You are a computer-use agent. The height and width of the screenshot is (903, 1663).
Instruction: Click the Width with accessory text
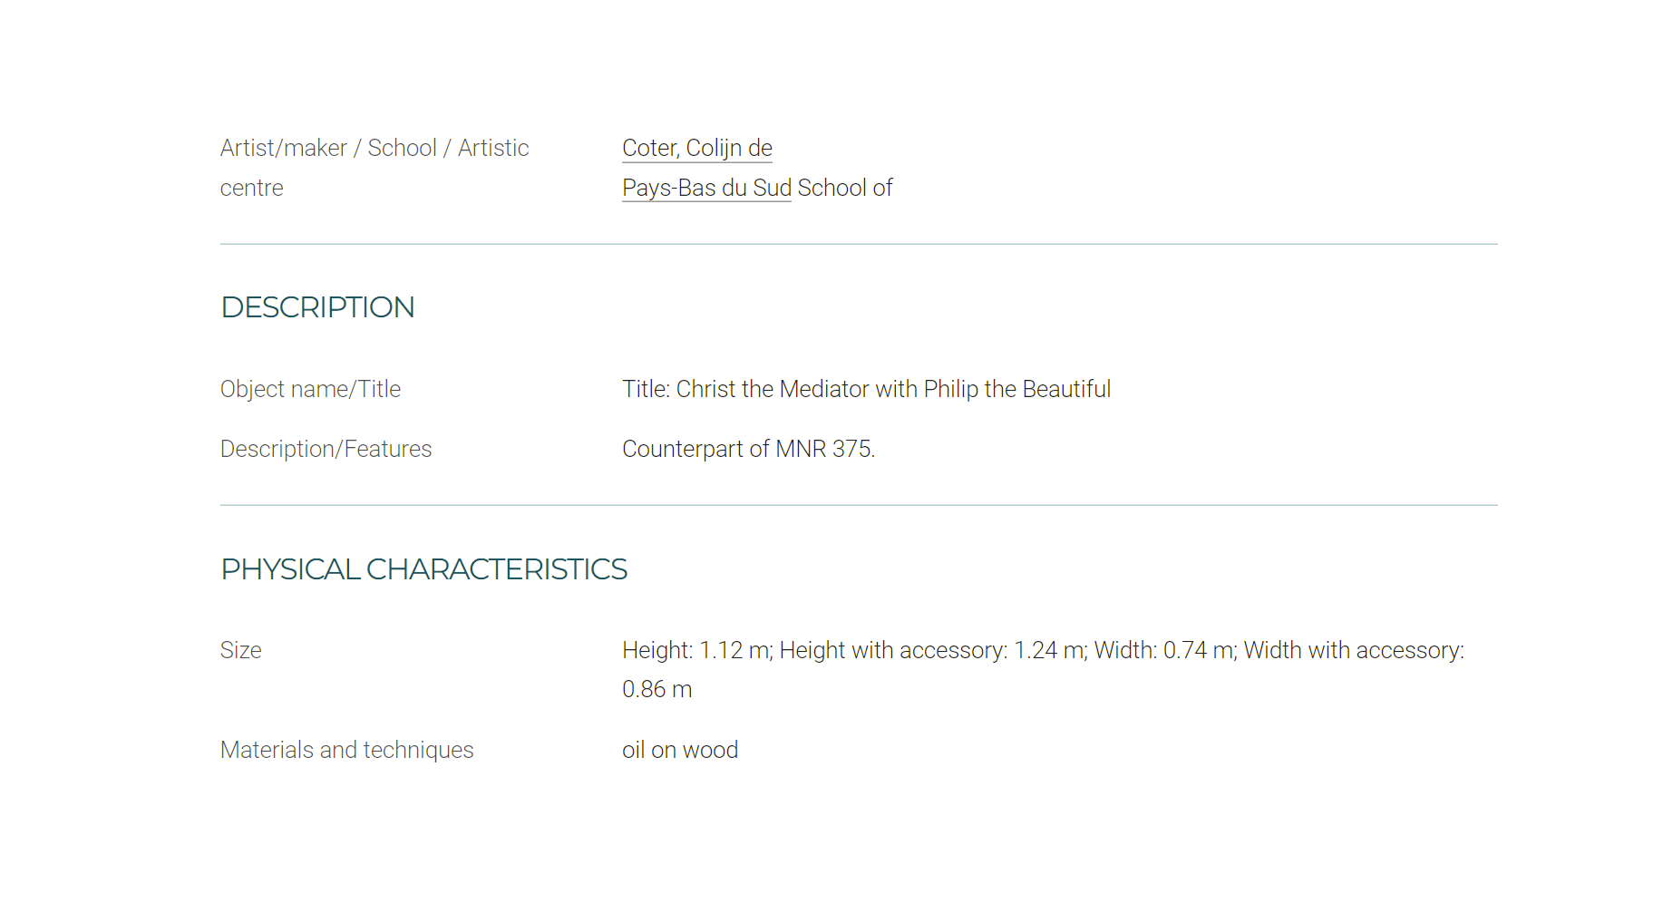(1354, 651)
